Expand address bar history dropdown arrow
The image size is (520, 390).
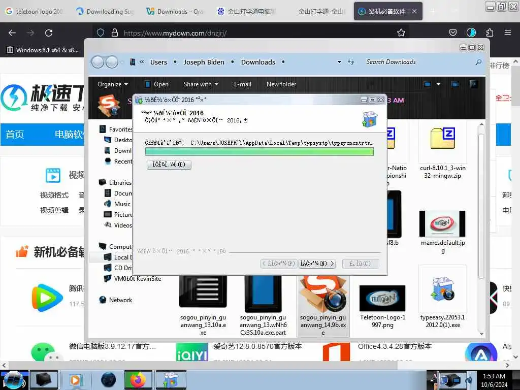tap(339, 62)
